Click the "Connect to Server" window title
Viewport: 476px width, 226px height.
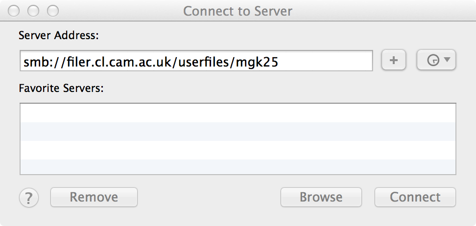pos(238,10)
